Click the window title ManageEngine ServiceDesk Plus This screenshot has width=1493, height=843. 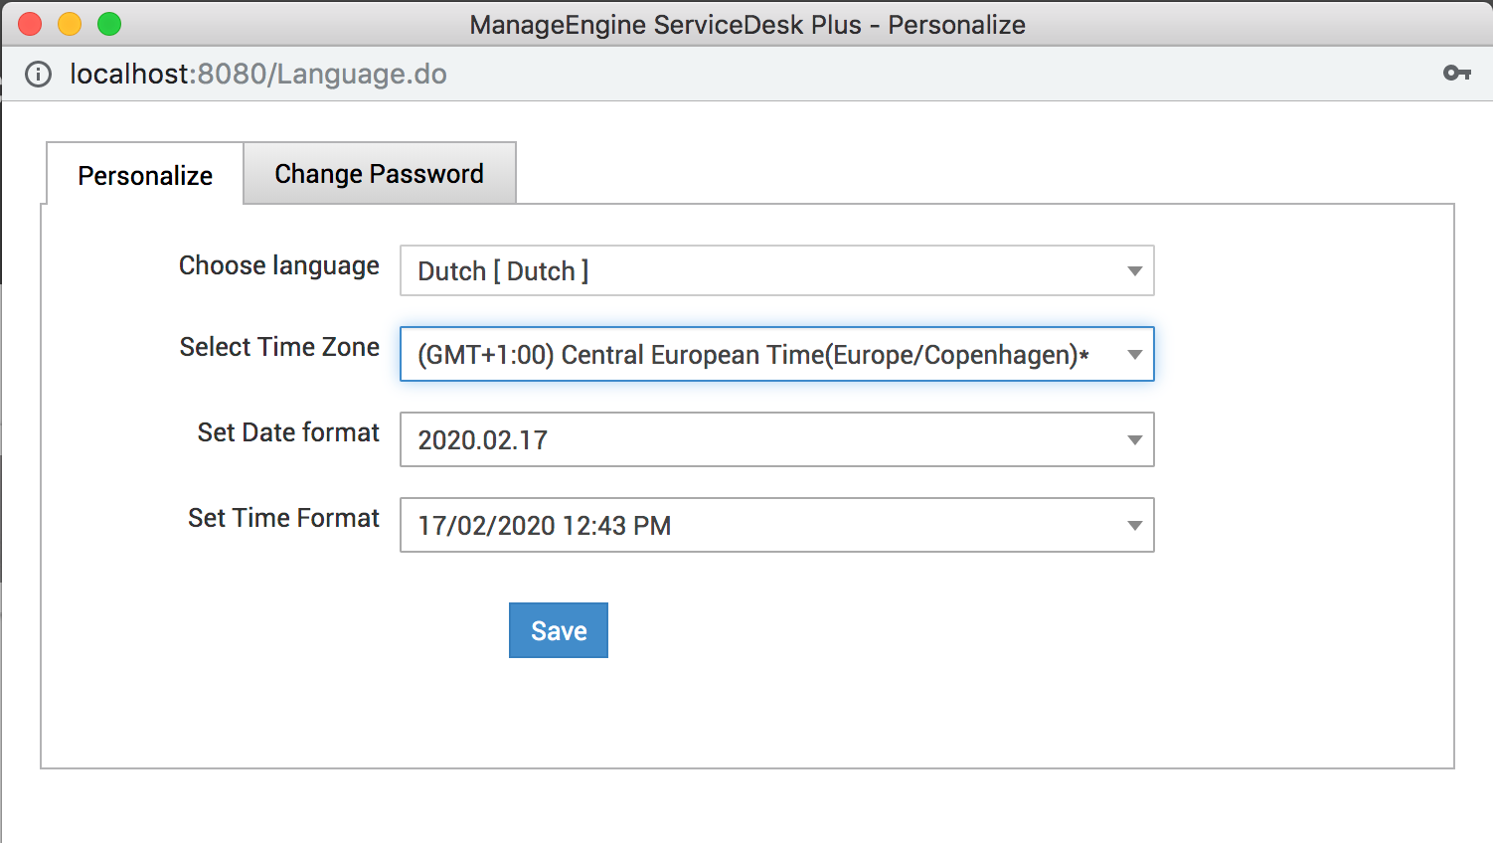pyautogui.click(x=746, y=25)
